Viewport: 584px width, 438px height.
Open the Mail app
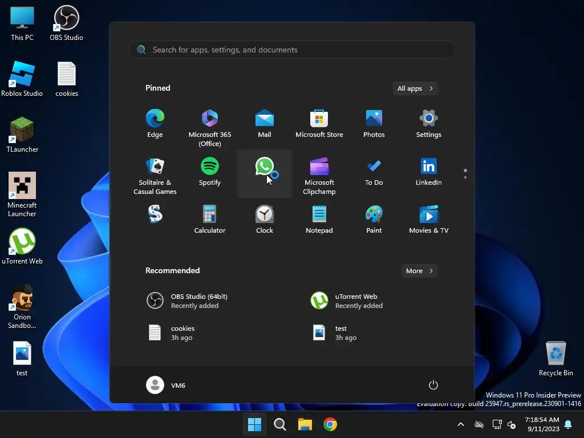pyautogui.click(x=265, y=124)
